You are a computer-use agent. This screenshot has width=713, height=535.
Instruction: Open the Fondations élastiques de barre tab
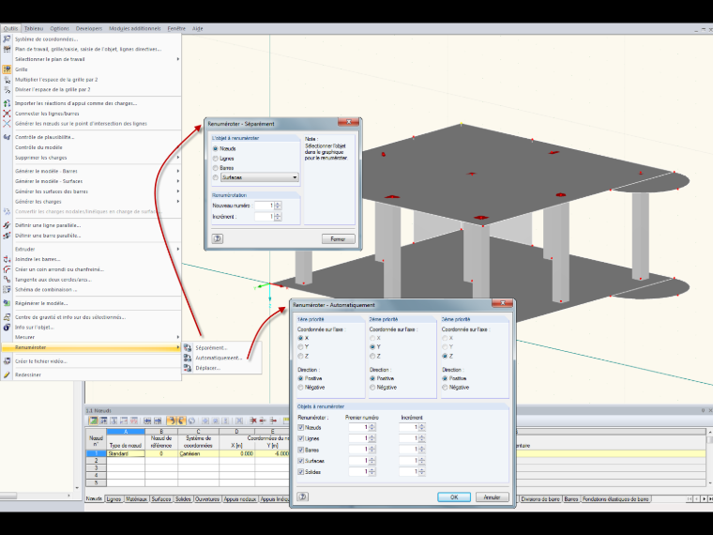(615, 499)
